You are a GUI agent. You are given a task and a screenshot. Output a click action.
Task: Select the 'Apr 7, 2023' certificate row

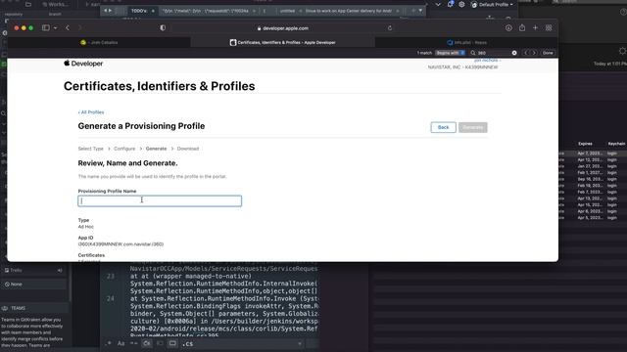coord(593,154)
